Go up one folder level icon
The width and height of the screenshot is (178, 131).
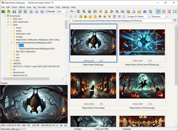click(x=81, y=16)
